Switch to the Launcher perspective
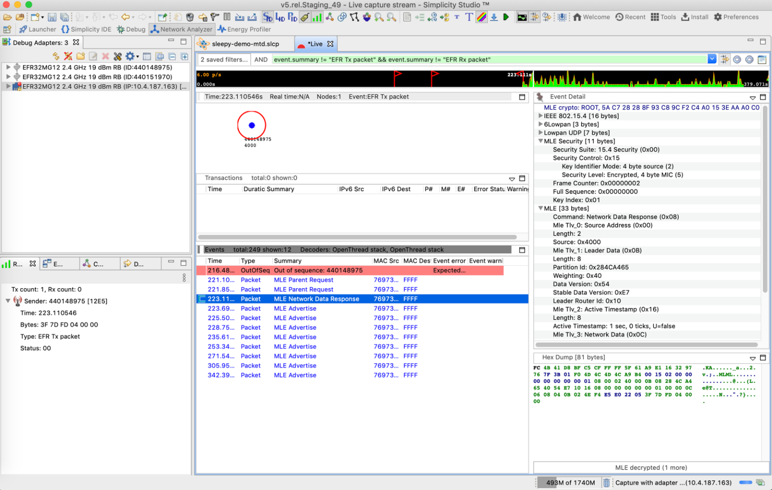 click(38, 29)
